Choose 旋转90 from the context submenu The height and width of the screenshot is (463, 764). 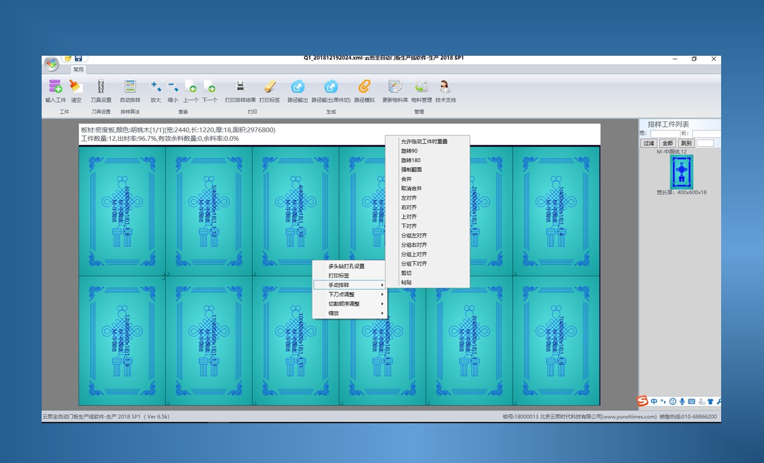[409, 151]
